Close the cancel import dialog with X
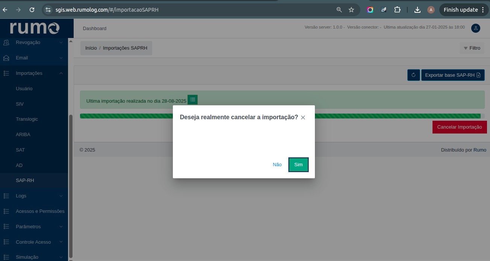490x261 pixels. point(303,118)
